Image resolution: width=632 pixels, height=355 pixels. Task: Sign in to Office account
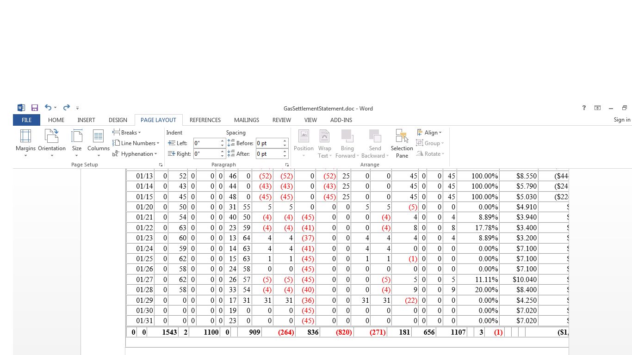(x=622, y=120)
